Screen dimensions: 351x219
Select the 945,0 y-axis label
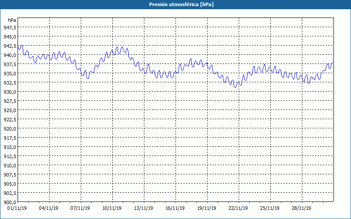(10, 37)
